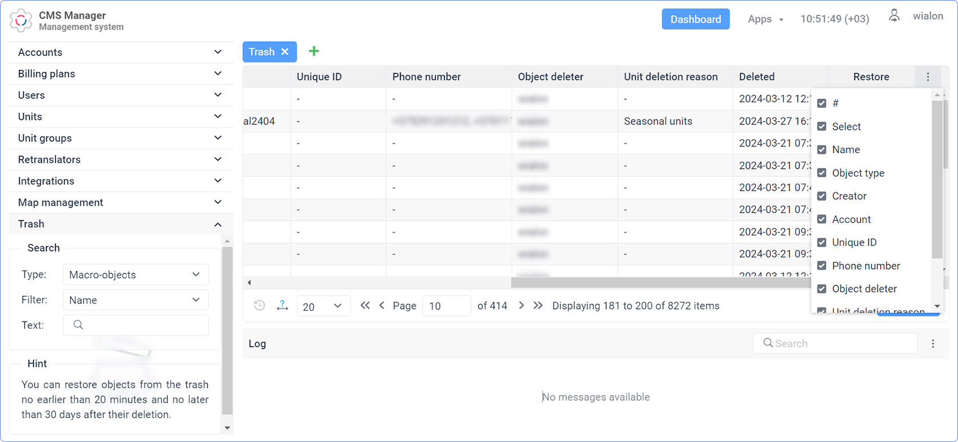Open the Apps menu
The width and height of the screenshot is (958, 442).
tap(765, 19)
